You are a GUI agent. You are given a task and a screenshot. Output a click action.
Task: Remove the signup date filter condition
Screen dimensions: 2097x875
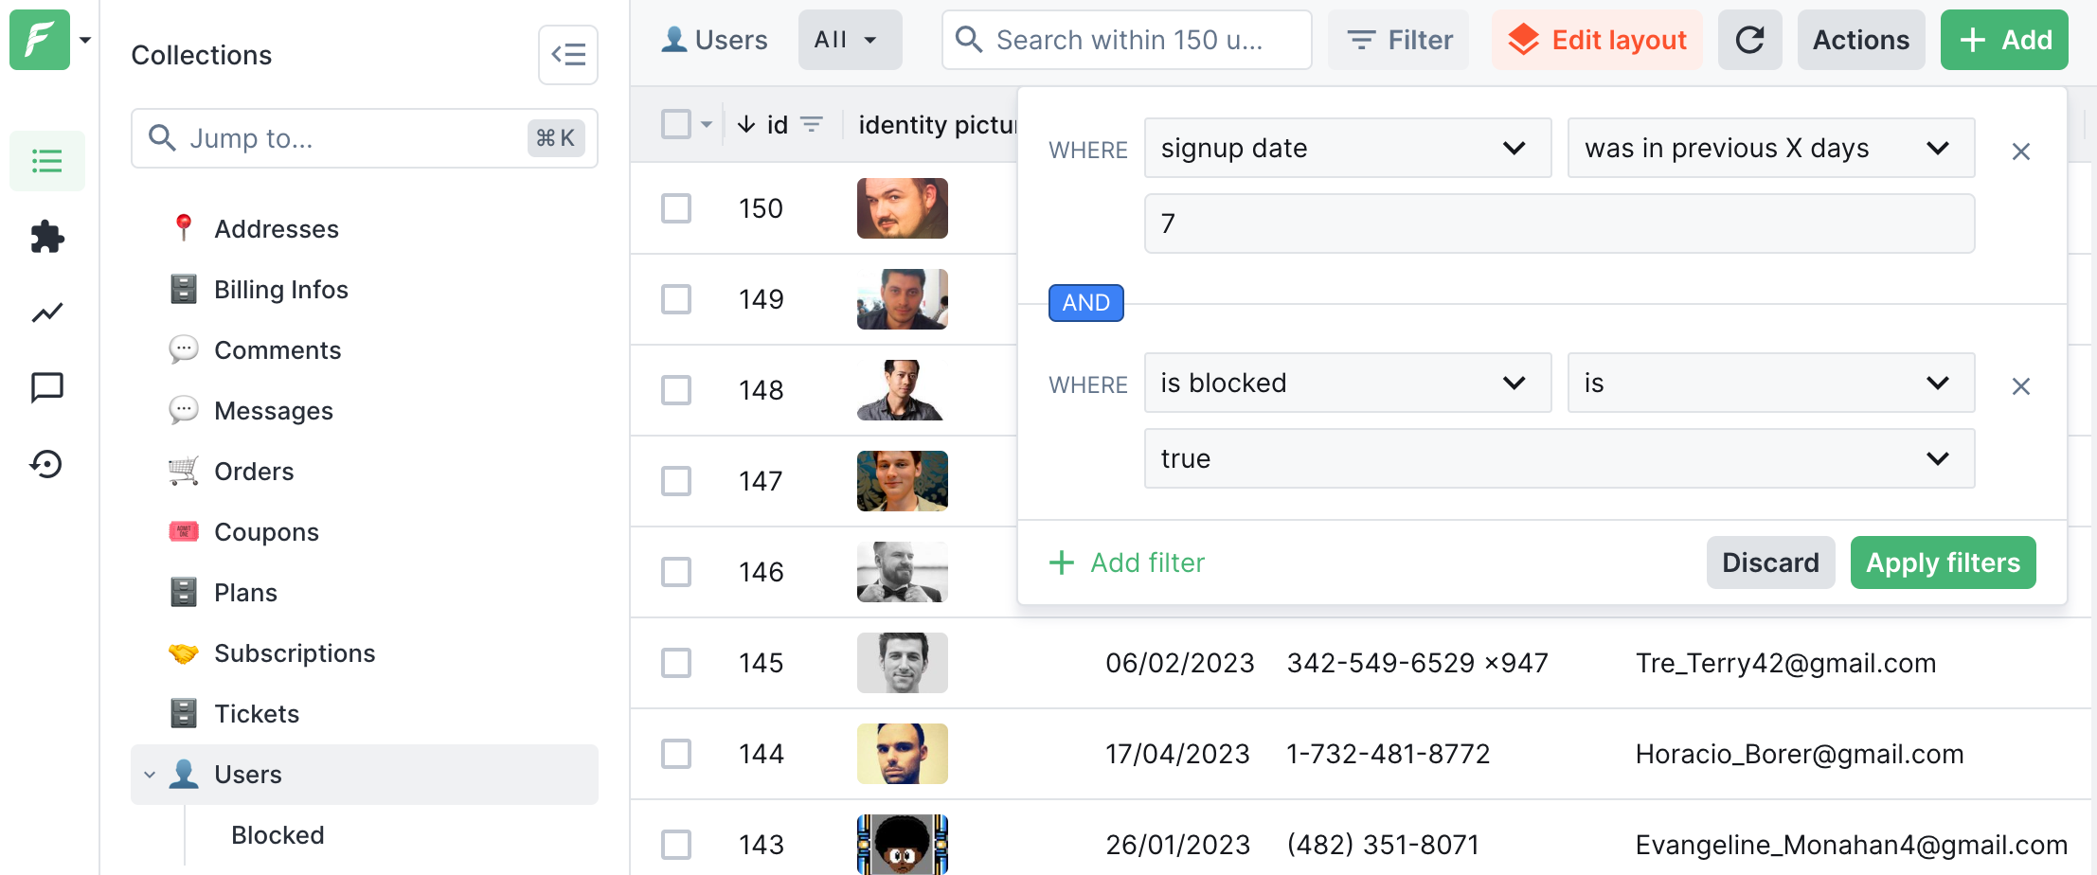click(2020, 152)
